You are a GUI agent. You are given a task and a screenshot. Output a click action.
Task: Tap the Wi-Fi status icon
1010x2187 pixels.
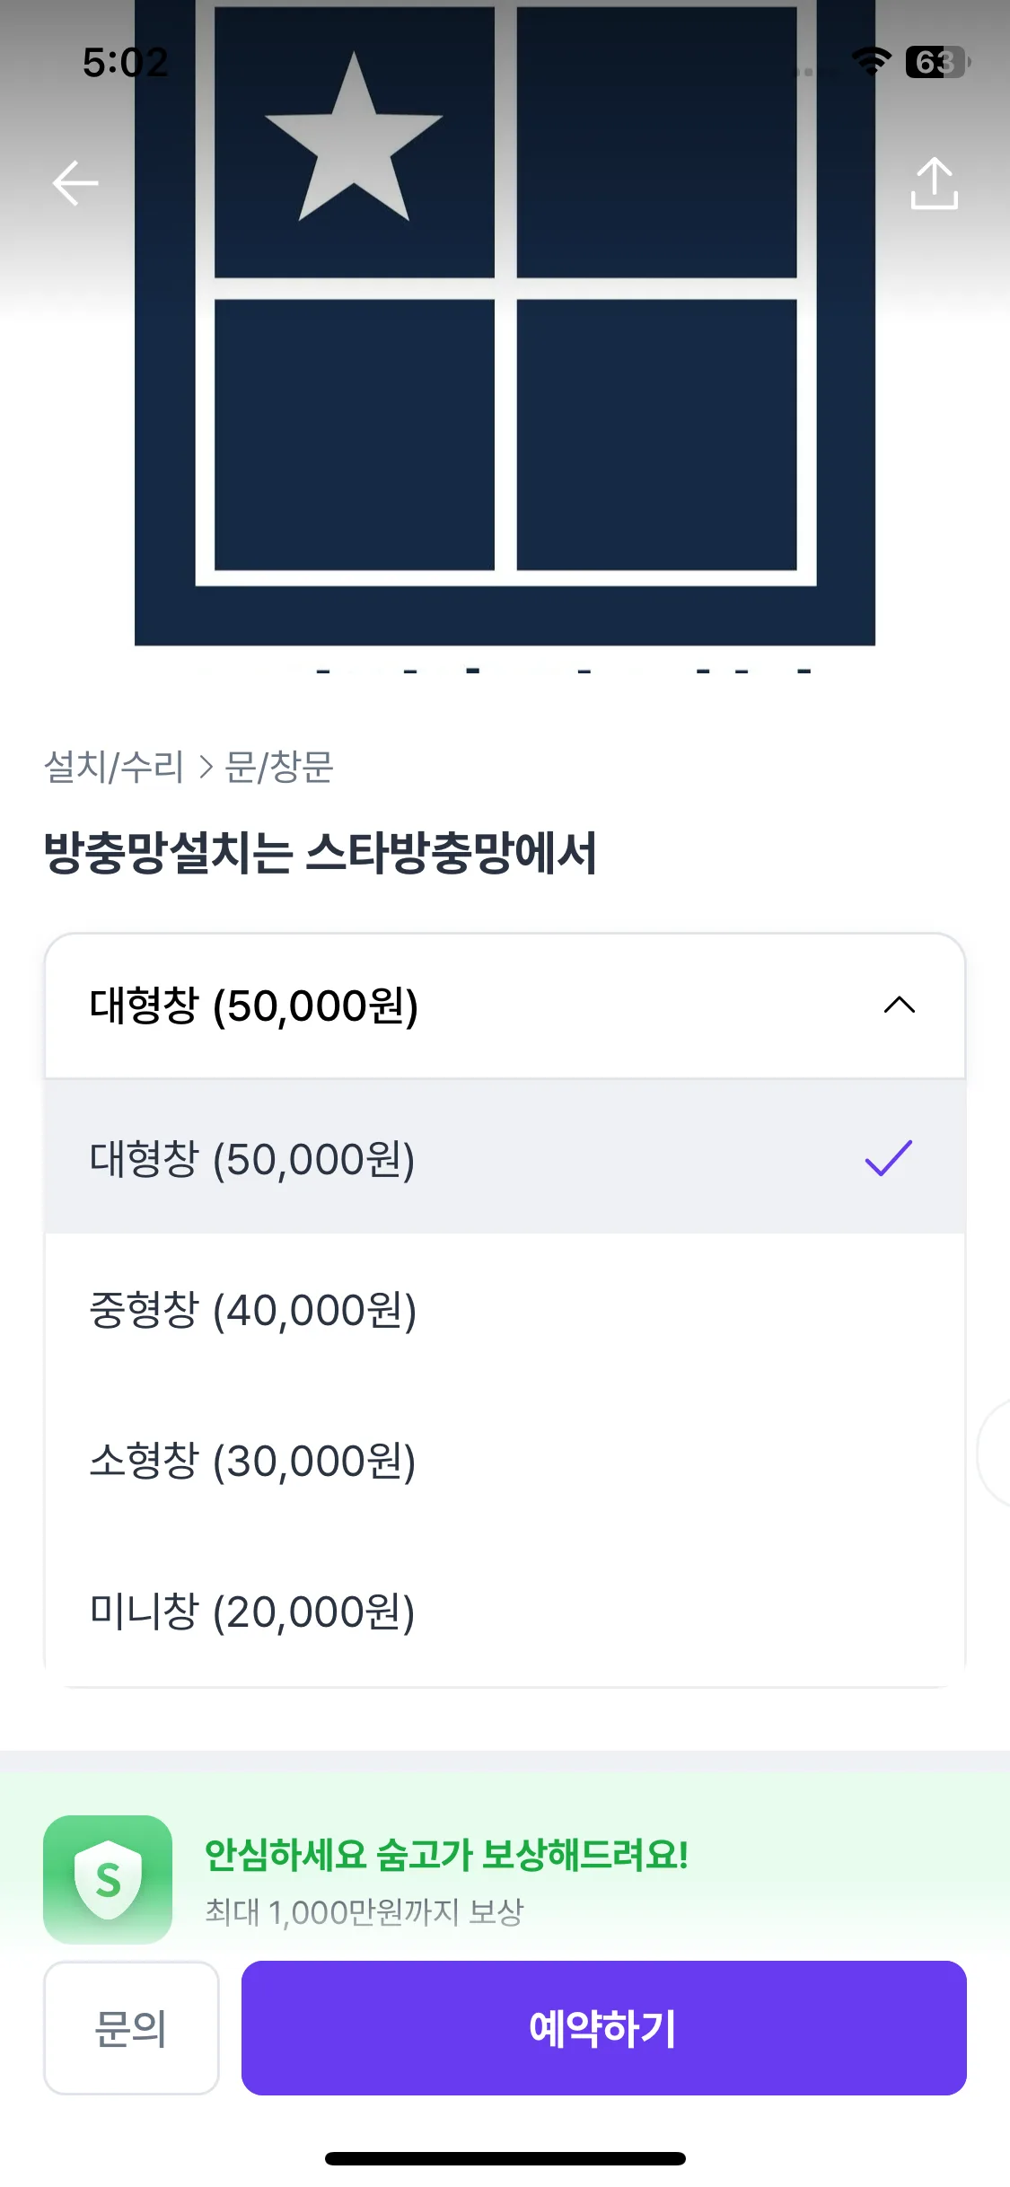870,61
